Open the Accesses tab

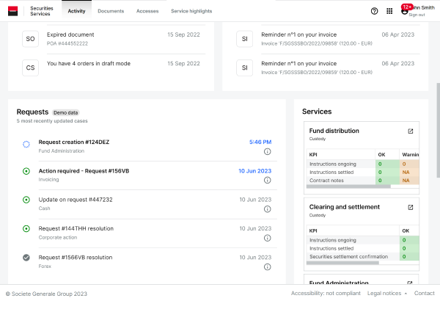click(x=147, y=11)
